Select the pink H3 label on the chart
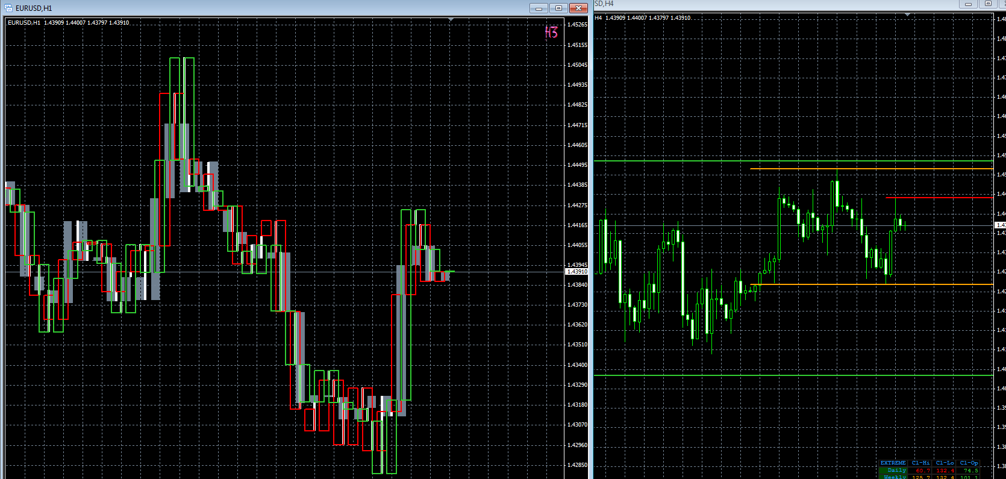Screen dimensions: 1006x479 551,32
